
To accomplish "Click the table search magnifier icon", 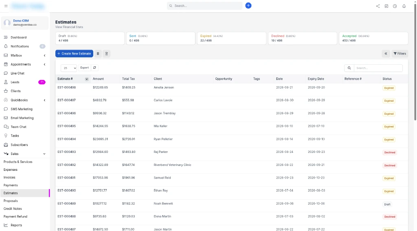I will (349, 68).
